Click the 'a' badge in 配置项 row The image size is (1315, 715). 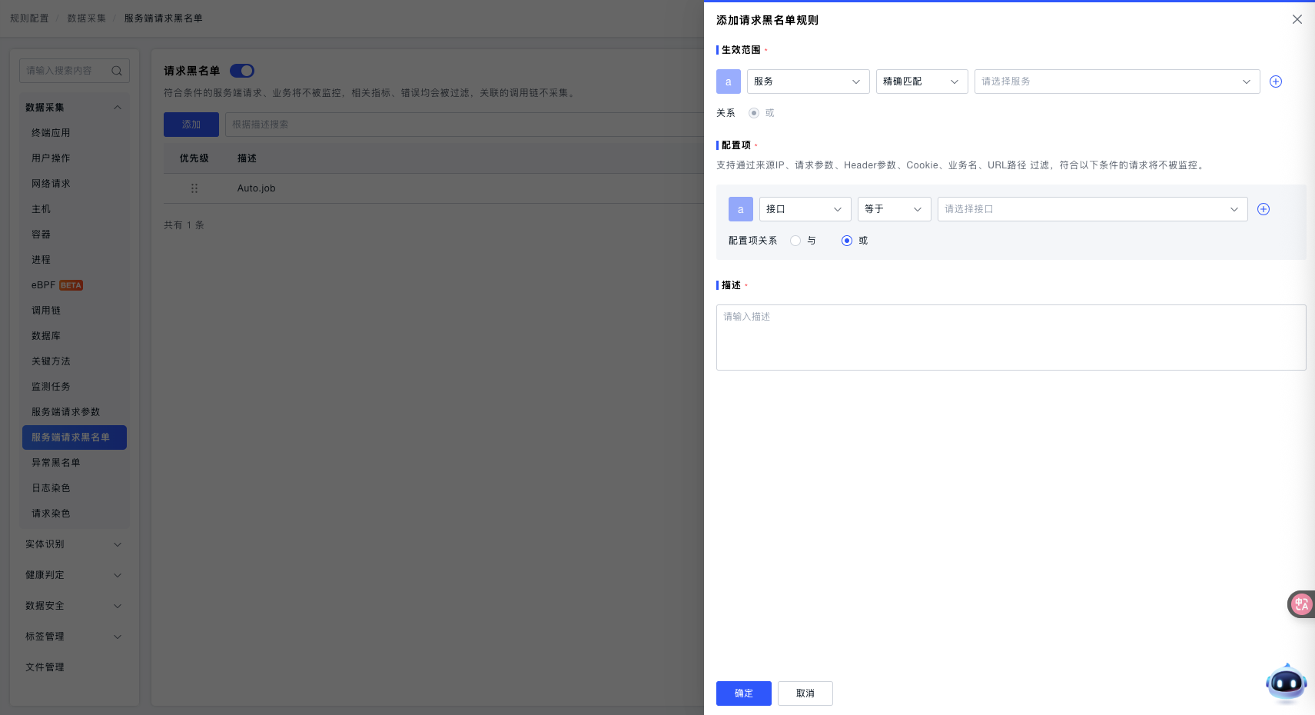tap(740, 209)
